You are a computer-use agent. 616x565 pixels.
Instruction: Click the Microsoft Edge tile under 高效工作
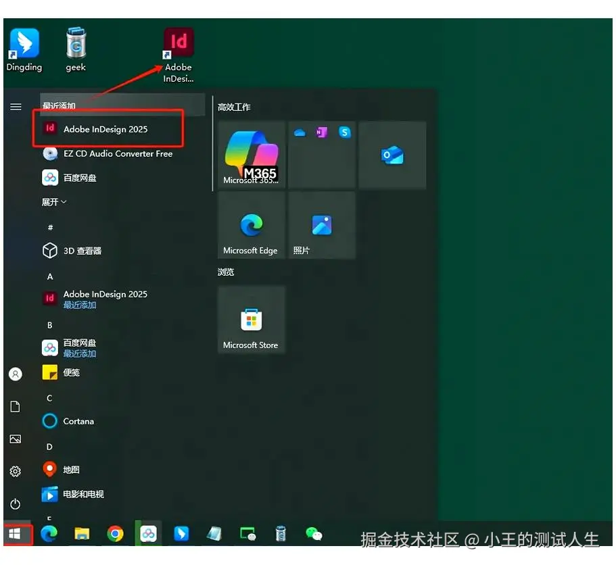[251, 225]
